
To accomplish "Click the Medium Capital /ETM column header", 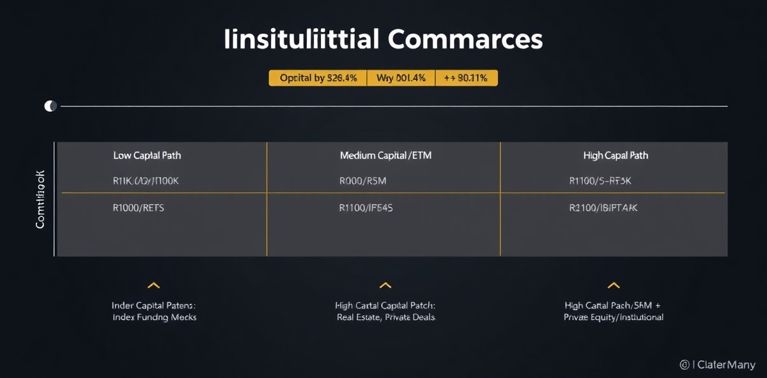I will click(385, 155).
